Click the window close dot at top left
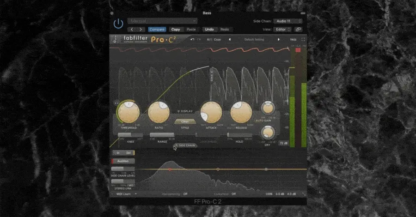The width and height of the screenshot is (416, 217). point(112,13)
